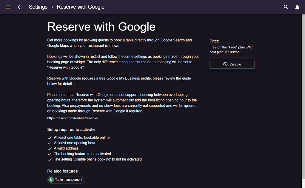Go back using the arrow icon
This screenshot has height=188, width=305.
20,7
